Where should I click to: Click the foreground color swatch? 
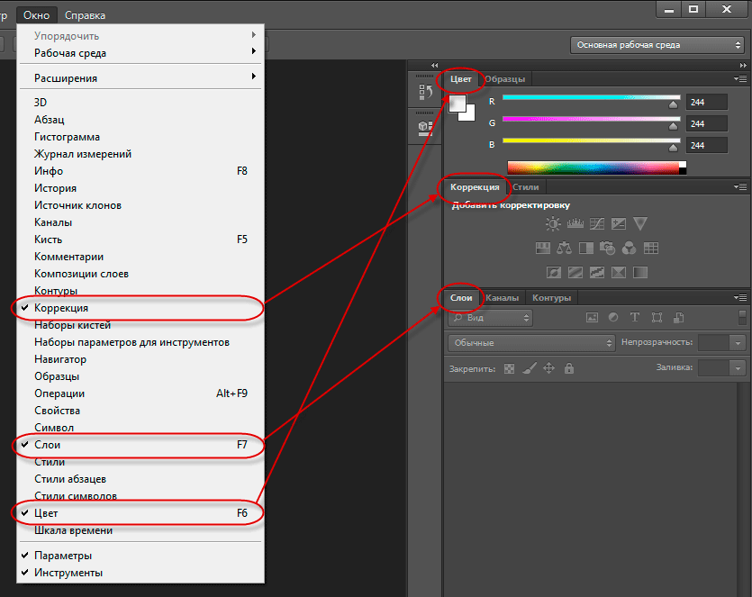(x=457, y=103)
